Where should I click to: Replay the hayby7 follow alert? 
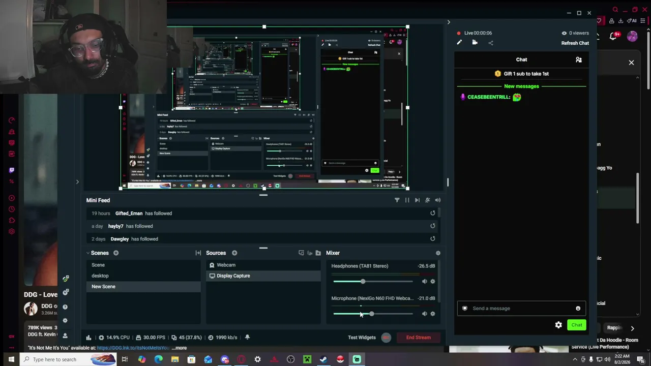pos(432,226)
